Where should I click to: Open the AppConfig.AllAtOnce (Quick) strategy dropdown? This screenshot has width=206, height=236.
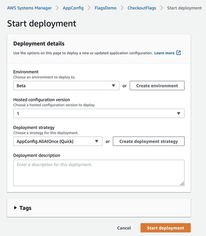click(58, 141)
